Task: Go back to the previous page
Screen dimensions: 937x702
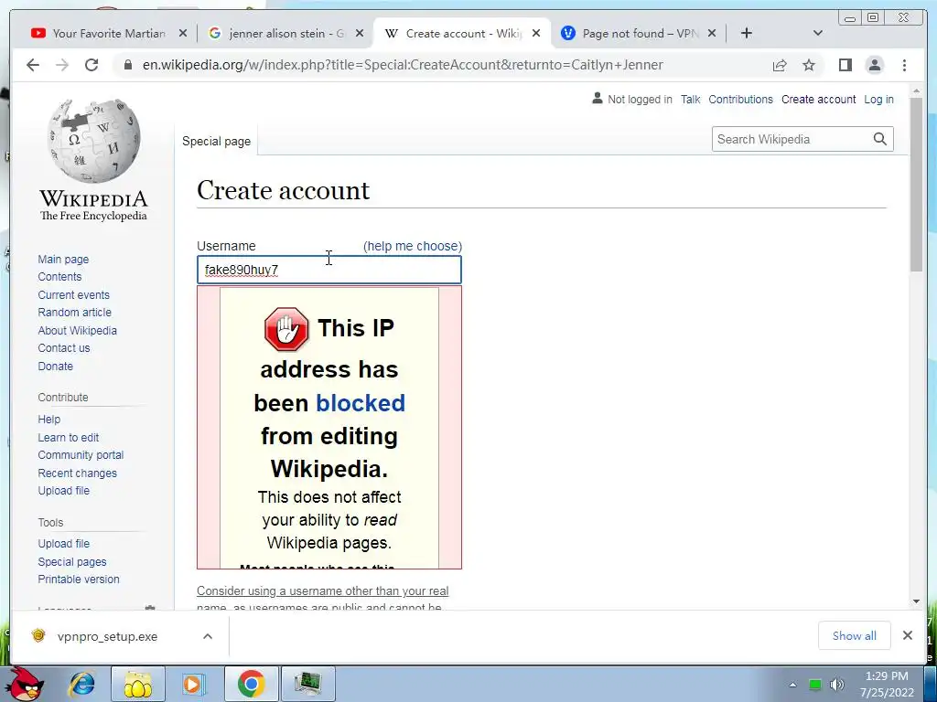Action: (33, 65)
